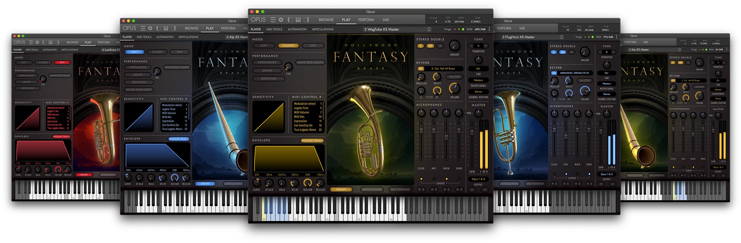The image size is (741, 243).
Task: Toggle Stereo Double ON in WagTuba window
Action: [x=430, y=46]
